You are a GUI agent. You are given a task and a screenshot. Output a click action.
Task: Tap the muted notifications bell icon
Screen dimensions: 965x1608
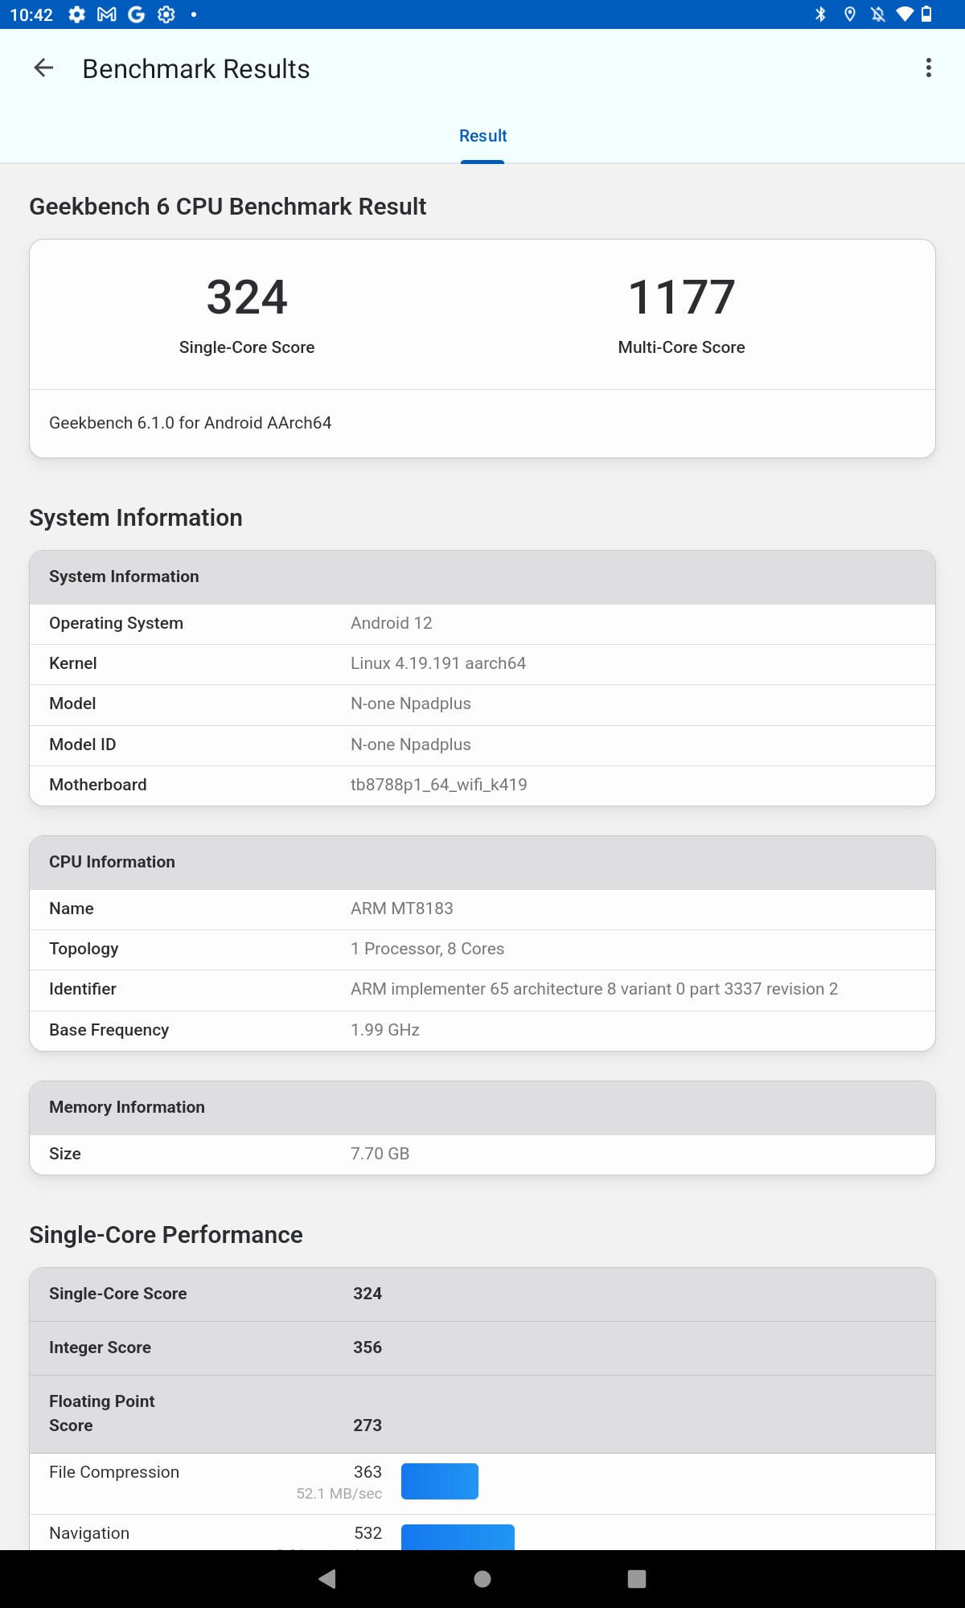pyautogui.click(x=877, y=14)
